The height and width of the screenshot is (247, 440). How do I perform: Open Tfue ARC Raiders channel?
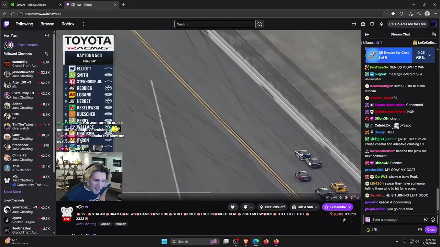click(x=26, y=168)
